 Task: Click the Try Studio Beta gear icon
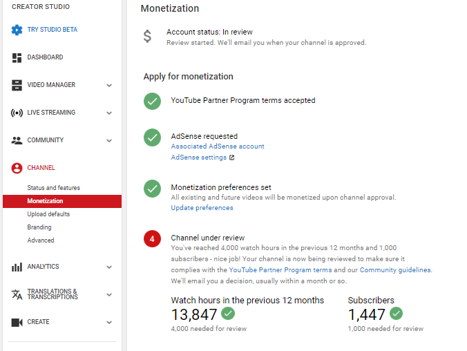17,30
